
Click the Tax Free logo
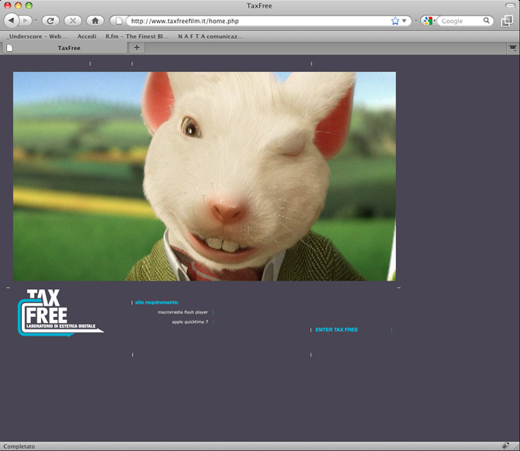[x=61, y=312]
